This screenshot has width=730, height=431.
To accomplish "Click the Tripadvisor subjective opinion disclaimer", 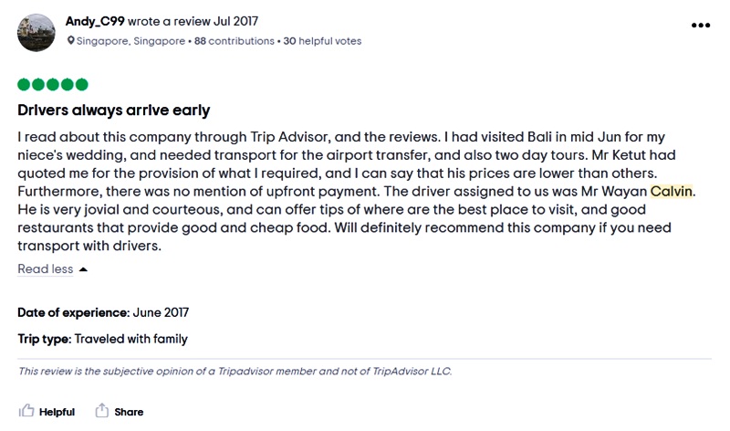I will click(x=235, y=372).
